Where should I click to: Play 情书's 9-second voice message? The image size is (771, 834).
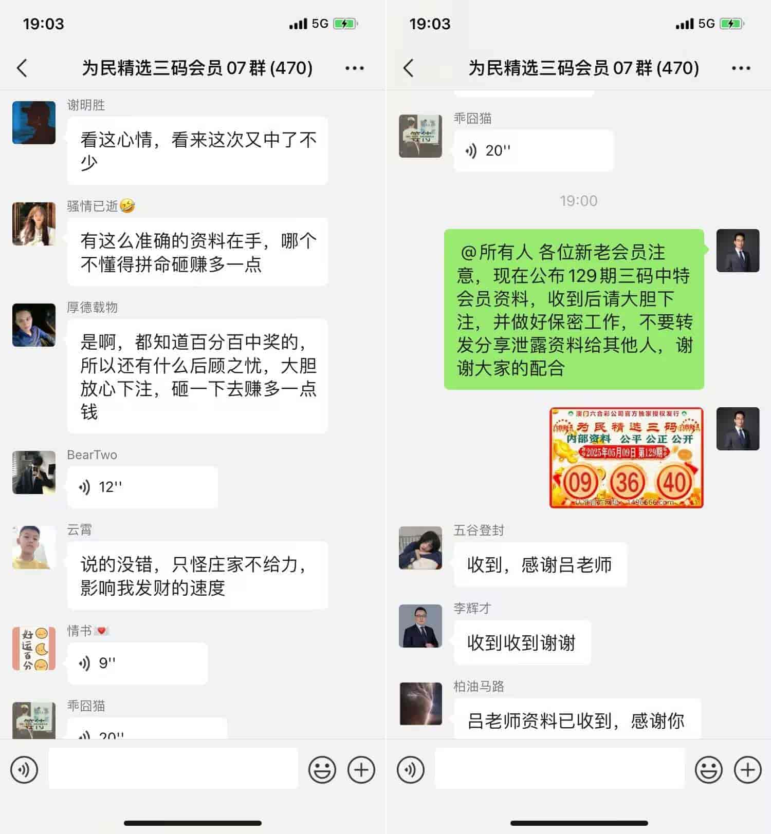(137, 663)
